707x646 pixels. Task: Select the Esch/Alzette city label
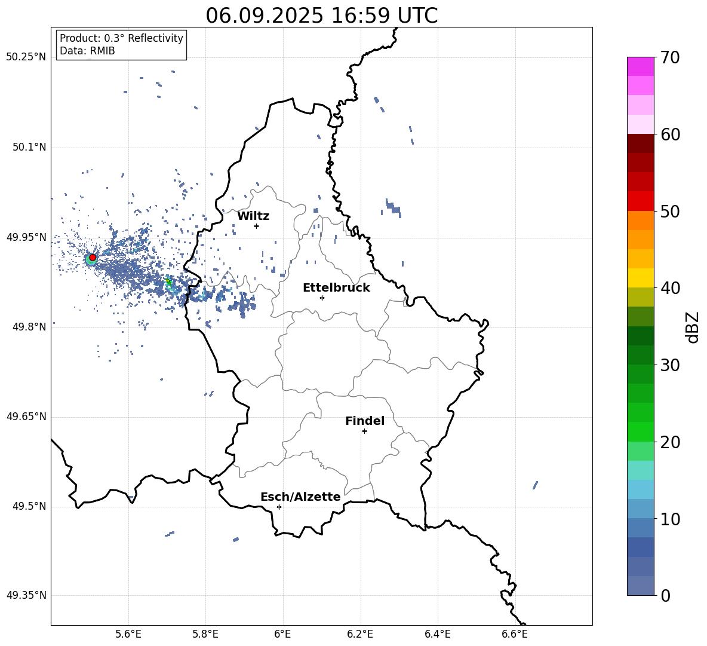pyautogui.click(x=300, y=497)
